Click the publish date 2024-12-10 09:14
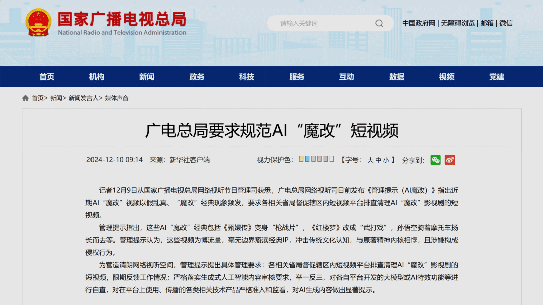 click(x=115, y=160)
